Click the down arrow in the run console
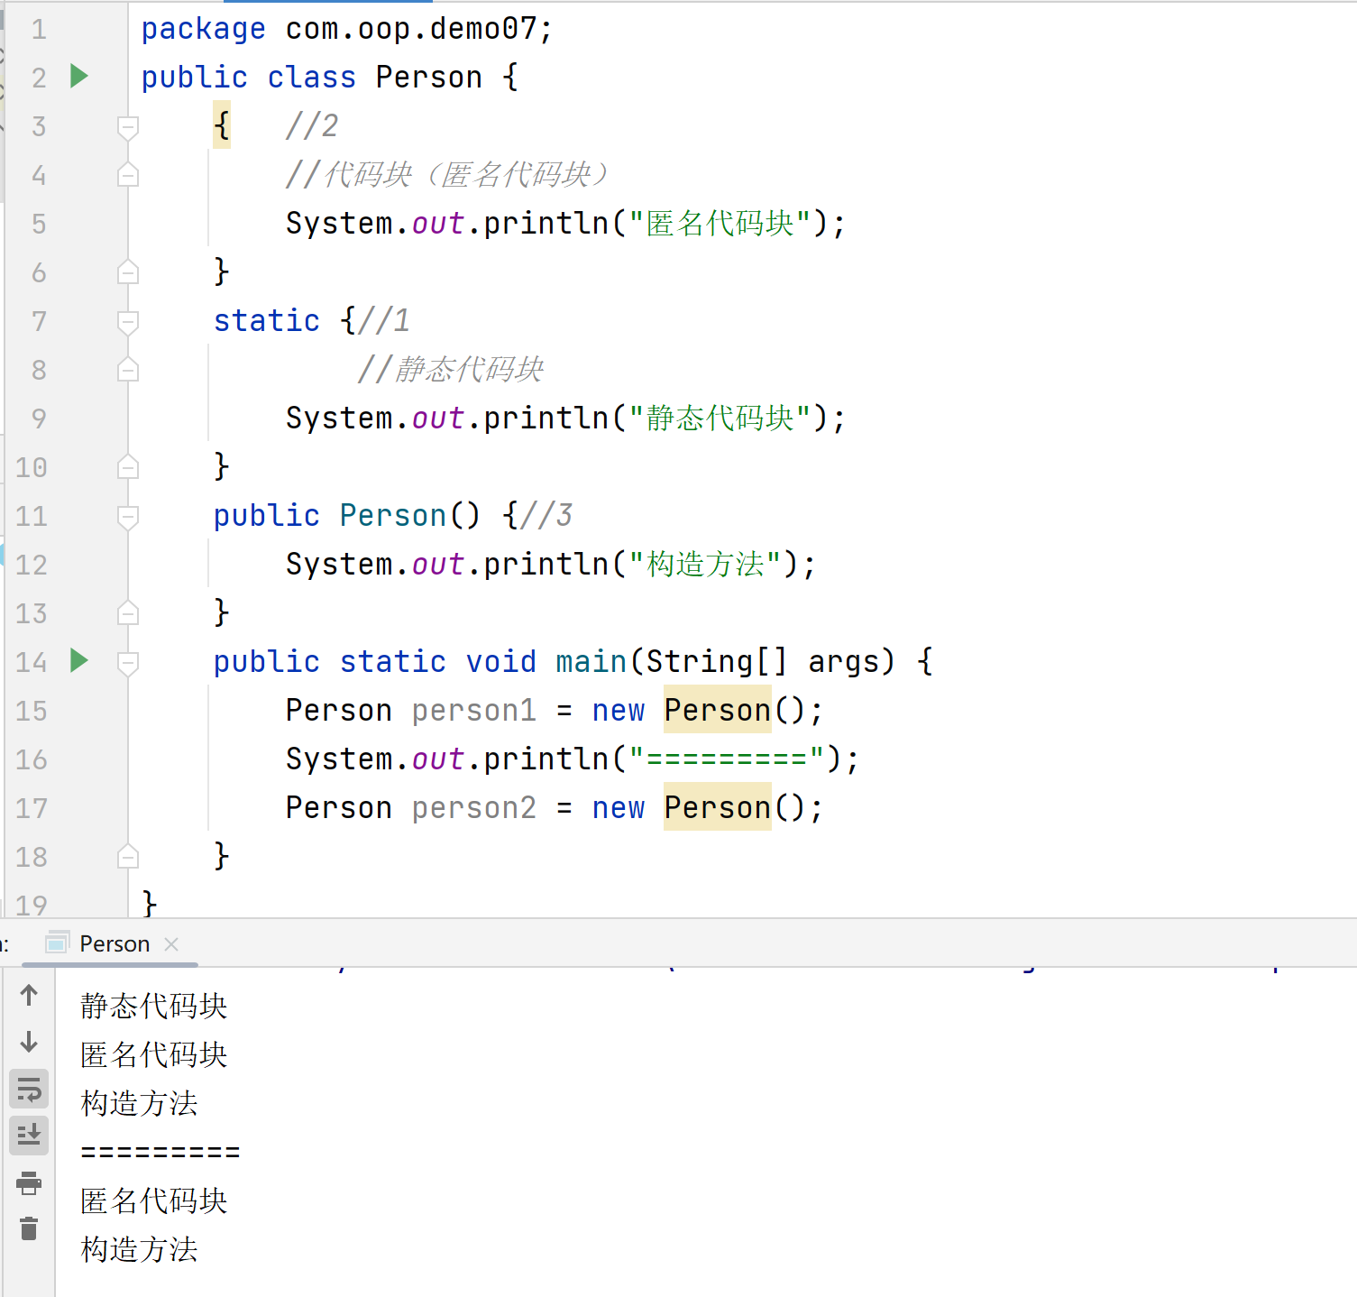 pyautogui.click(x=29, y=1042)
